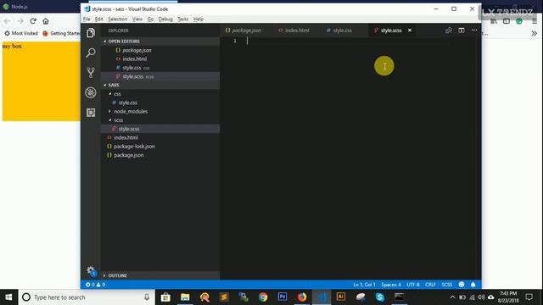The image size is (543, 305).
Task: Open Microsoft Store from the taskbar
Action: point(165,297)
